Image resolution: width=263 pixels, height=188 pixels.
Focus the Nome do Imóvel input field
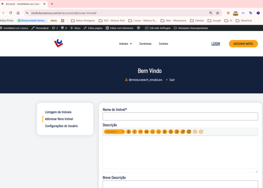coord(180,116)
